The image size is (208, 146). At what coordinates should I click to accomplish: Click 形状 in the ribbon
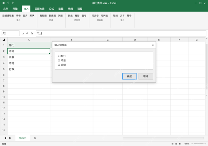coord(32,16)
